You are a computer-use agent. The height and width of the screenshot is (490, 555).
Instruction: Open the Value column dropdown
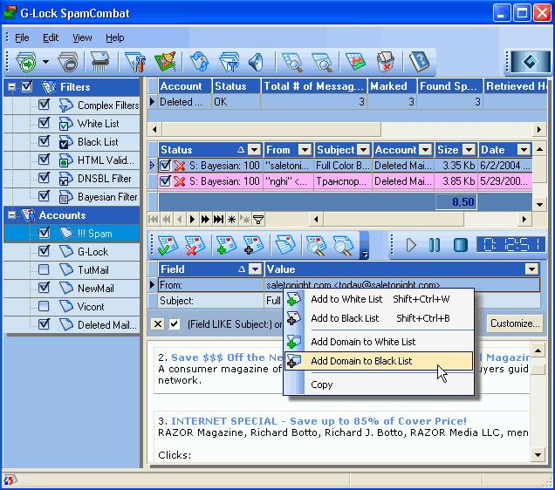click(x=531, y=269)
